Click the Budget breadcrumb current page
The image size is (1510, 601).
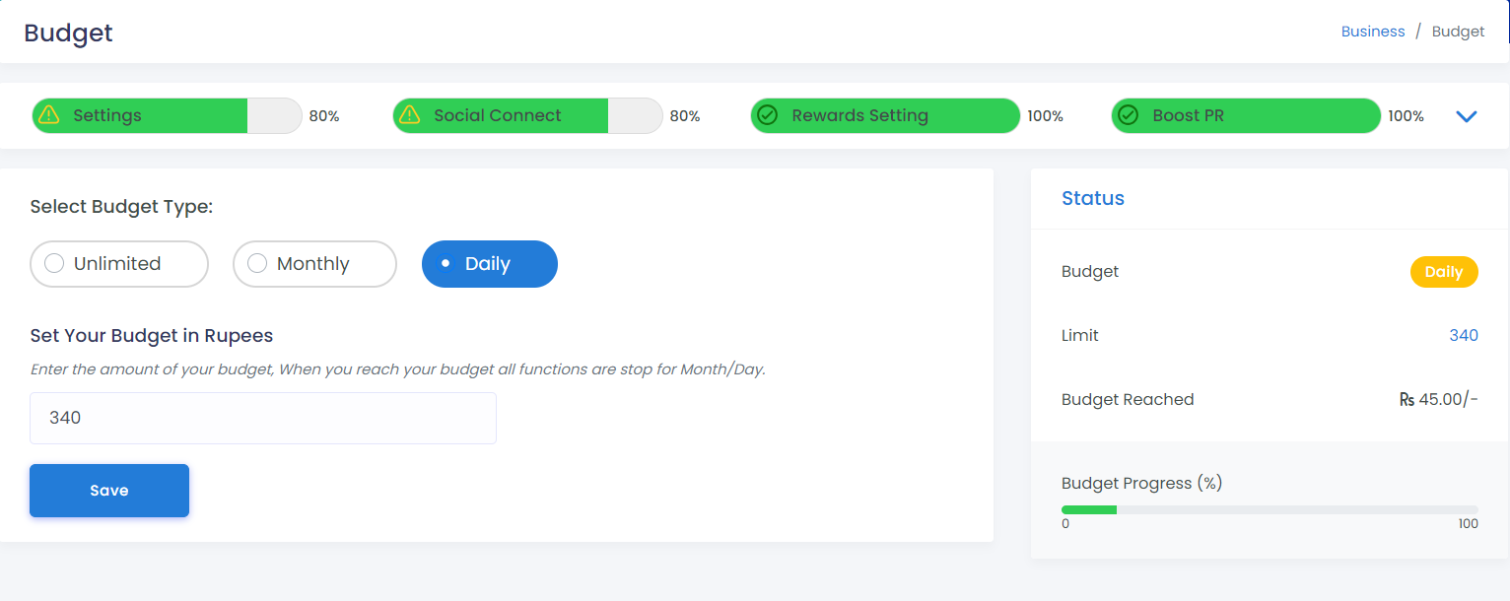[1458, 32]
